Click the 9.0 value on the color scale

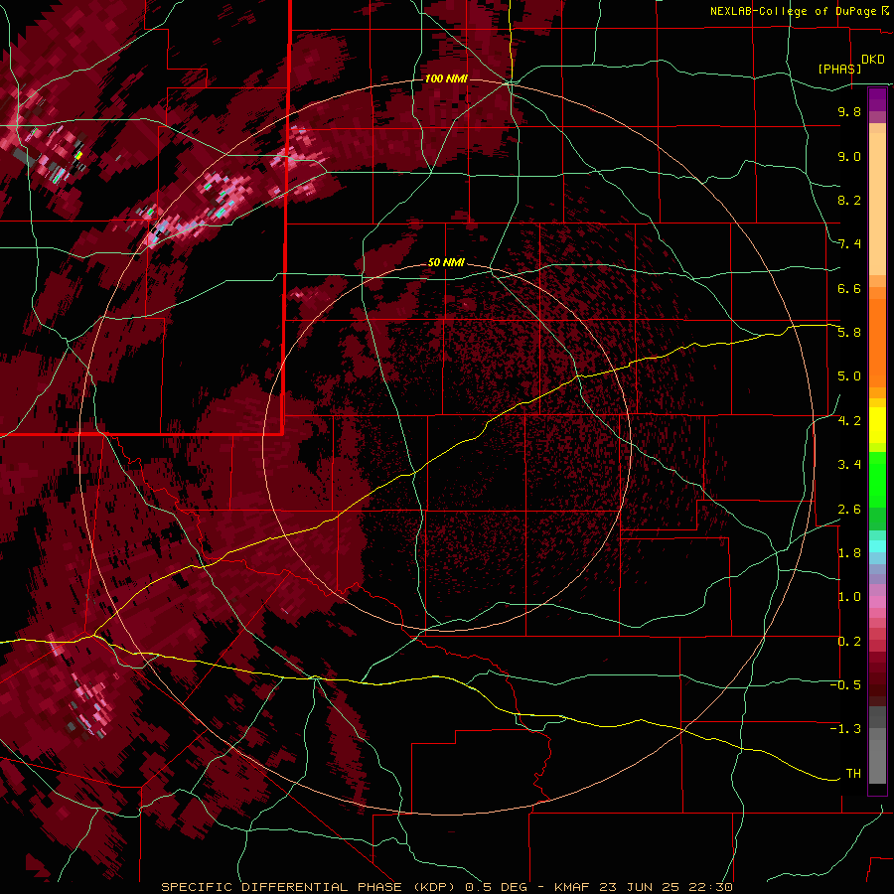(x=849, y=156)
